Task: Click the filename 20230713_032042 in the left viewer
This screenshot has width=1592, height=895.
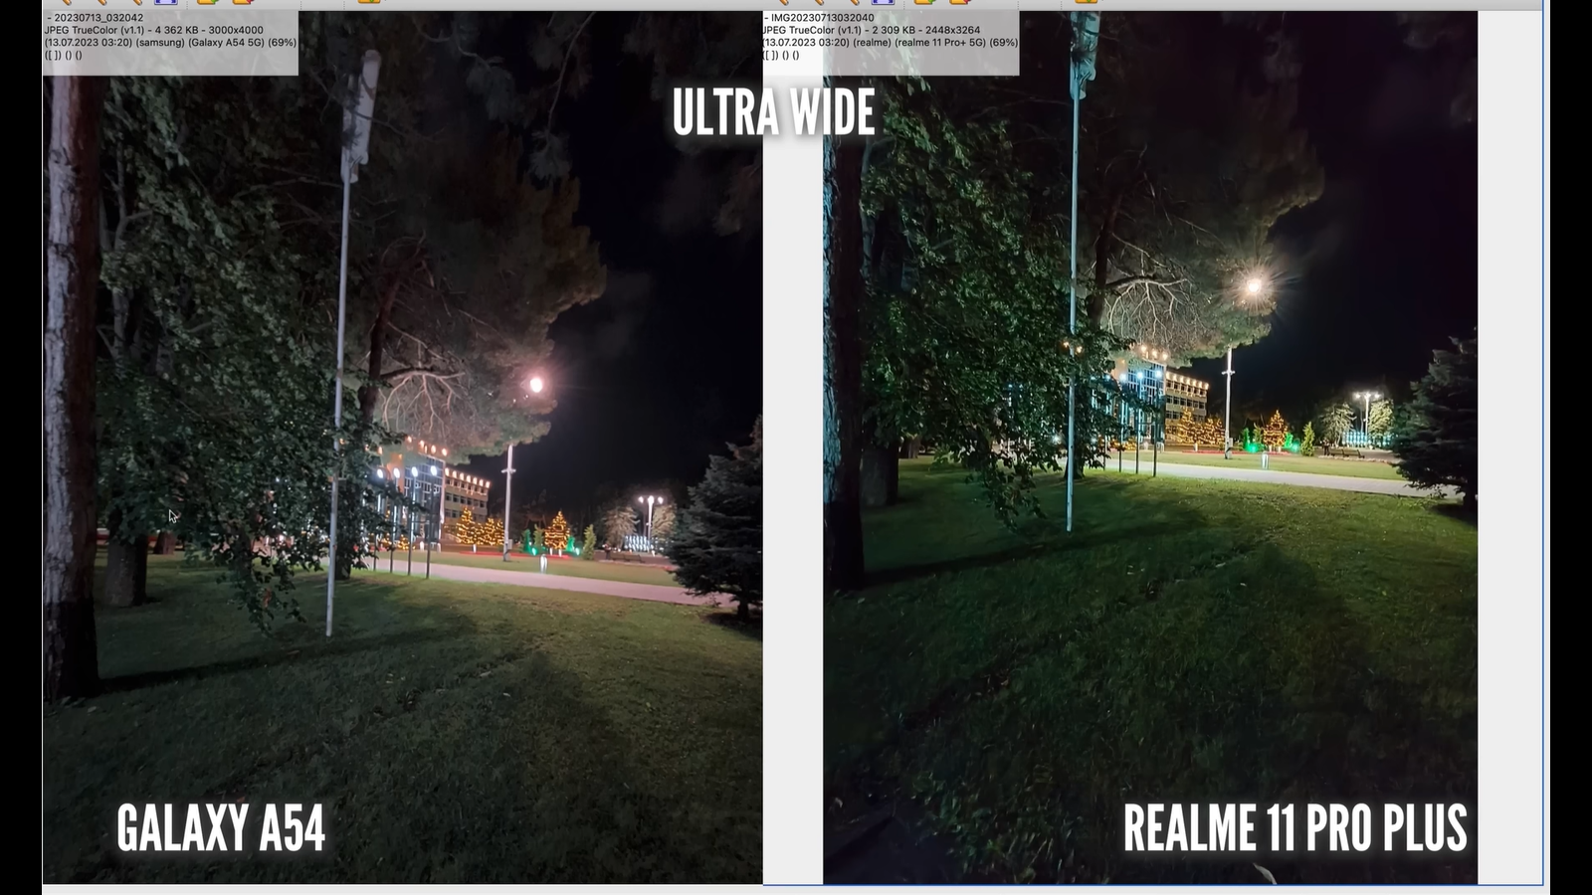Action: point(99,18)
